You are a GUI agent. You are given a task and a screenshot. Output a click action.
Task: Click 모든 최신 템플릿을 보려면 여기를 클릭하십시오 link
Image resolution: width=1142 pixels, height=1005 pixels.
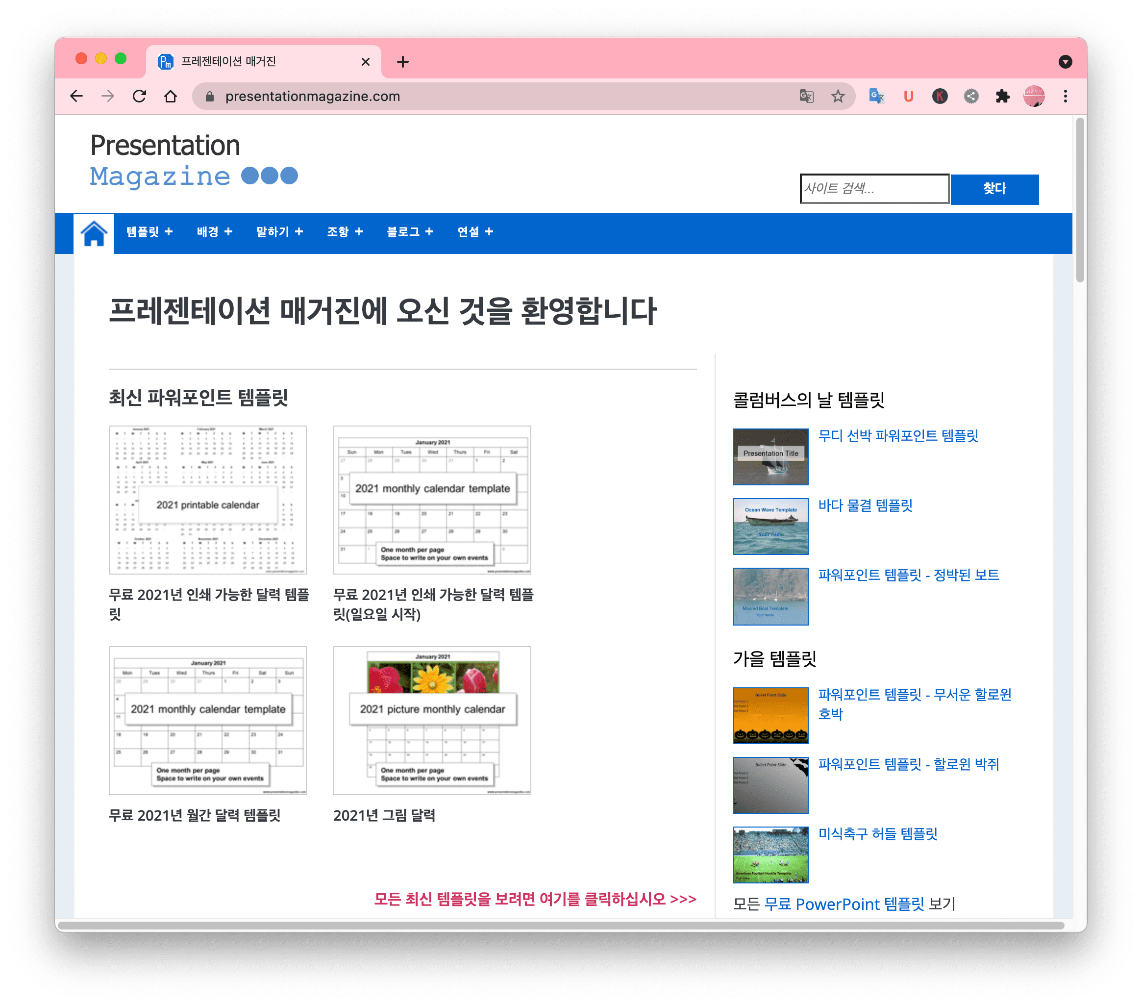[535, 899]
